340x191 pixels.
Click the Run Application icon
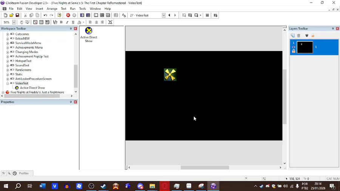pyautogui.click(x=190, y=15)
